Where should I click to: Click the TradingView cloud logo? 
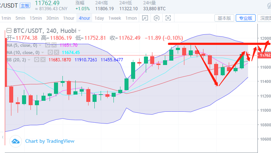[x=15, y=141]
